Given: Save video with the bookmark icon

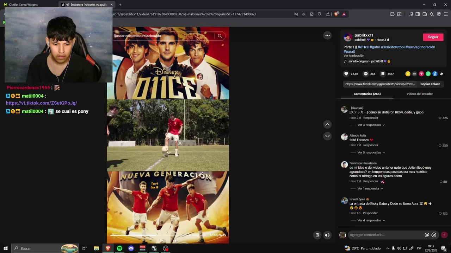Looking at the screenshot, I should click(383, 74).
